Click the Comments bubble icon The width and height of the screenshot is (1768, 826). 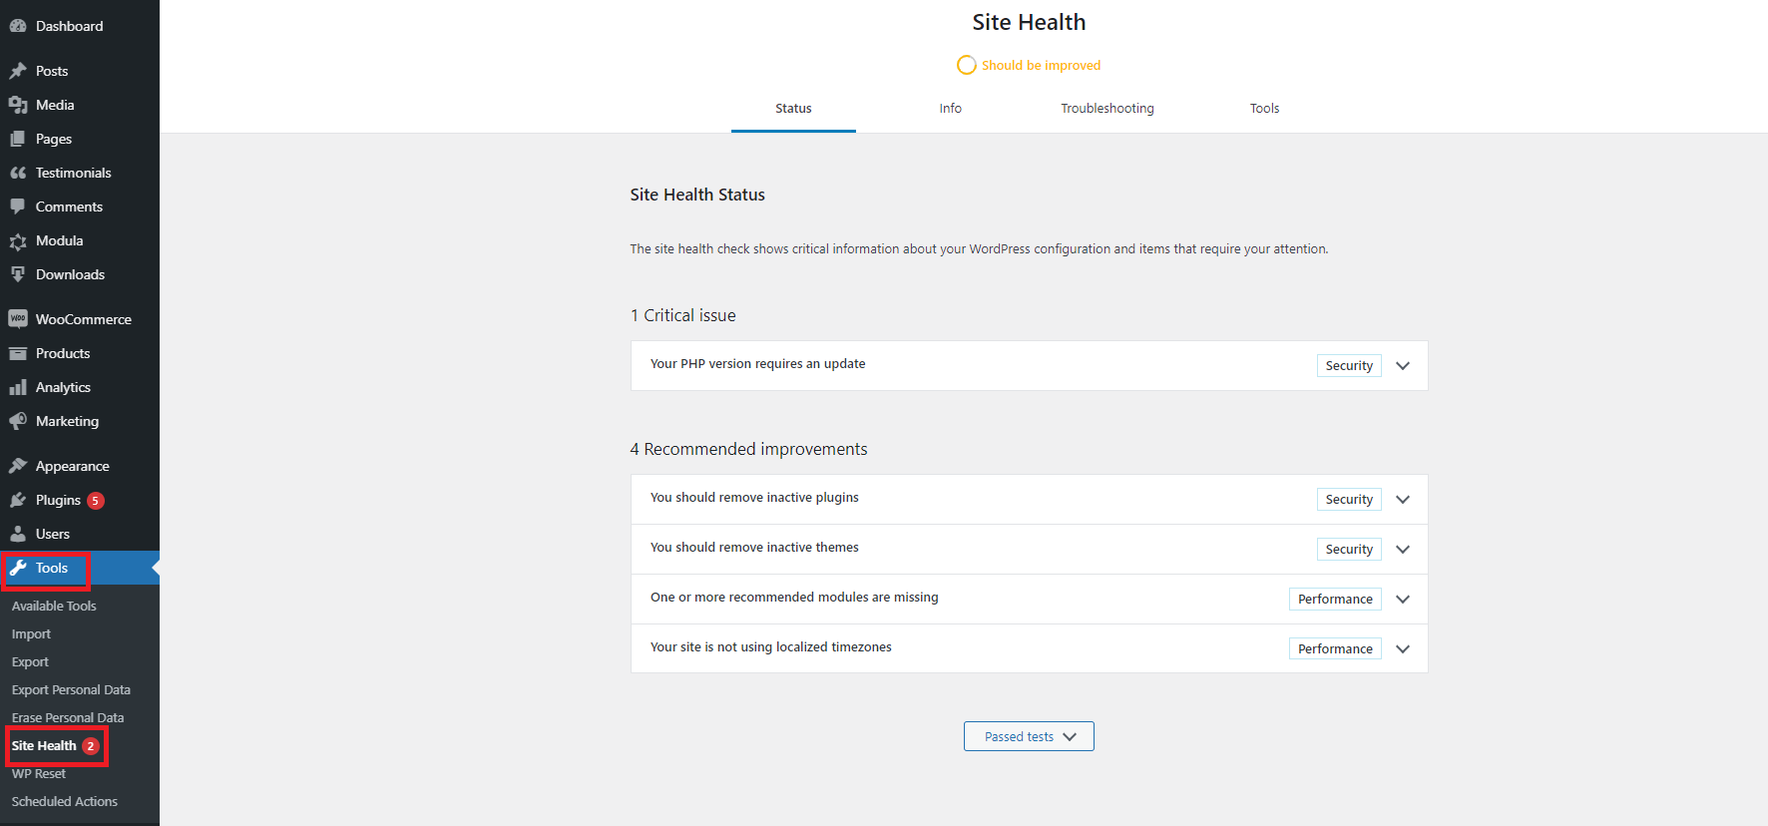18,206
